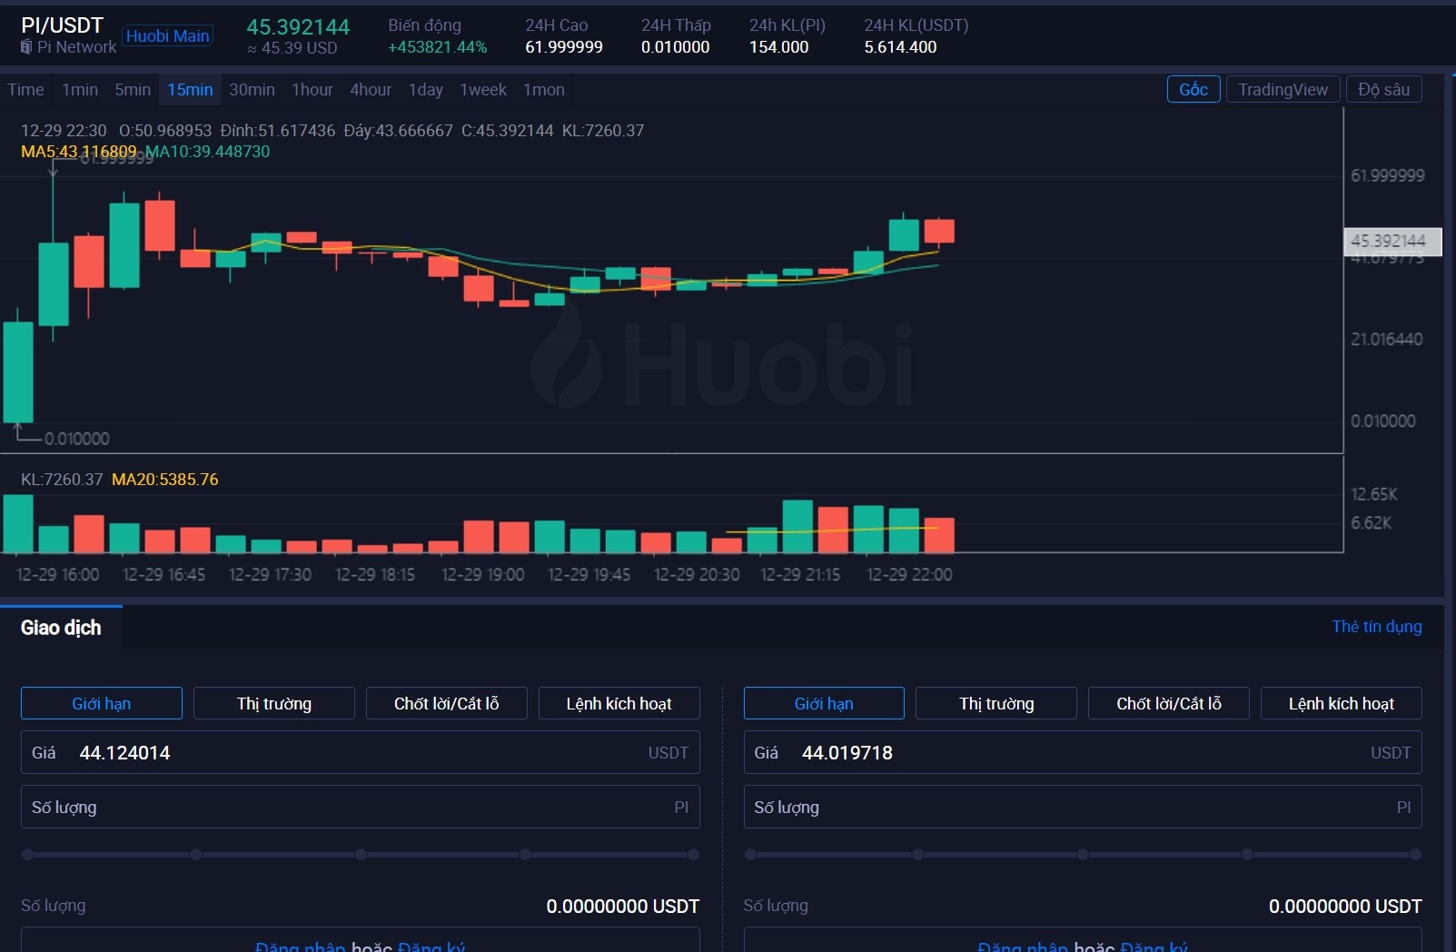Click the Huobi Main badge
This screenshot has height=952, width=1456.
point(168,36)
